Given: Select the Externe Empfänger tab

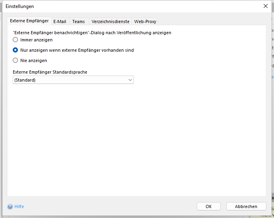Looking at the screenshot, I should pyautogui.click(x=29, y=21).
